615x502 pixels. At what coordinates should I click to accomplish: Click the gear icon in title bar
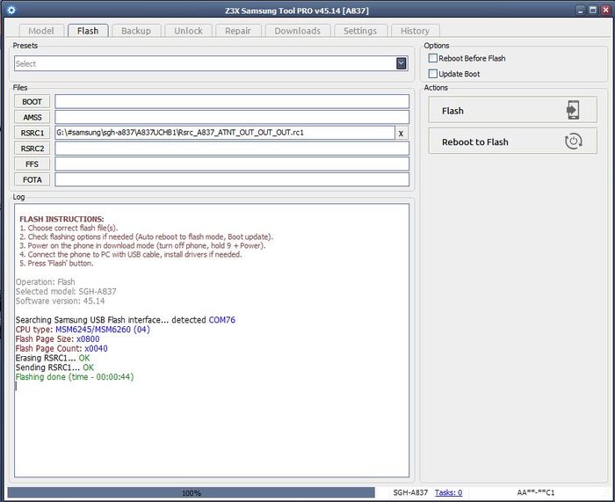click(11, 10)
